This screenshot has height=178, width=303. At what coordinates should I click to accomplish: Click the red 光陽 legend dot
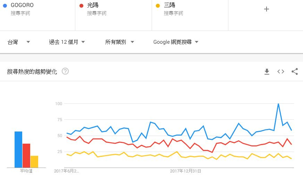81,6
